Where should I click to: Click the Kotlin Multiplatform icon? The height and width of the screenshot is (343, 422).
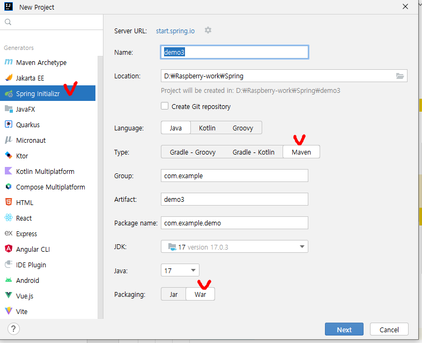tap(9, 171)
